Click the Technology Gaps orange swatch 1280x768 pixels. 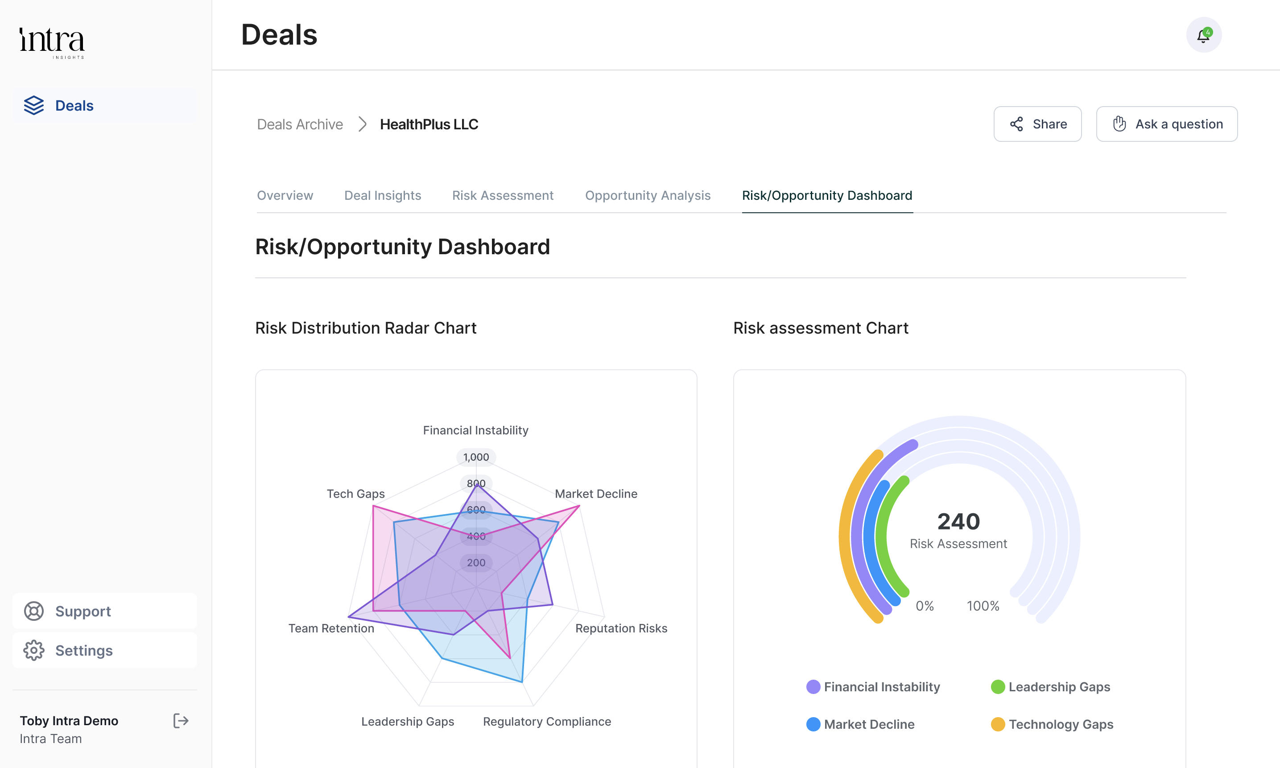pyautogui.click(x=998, y=724)
